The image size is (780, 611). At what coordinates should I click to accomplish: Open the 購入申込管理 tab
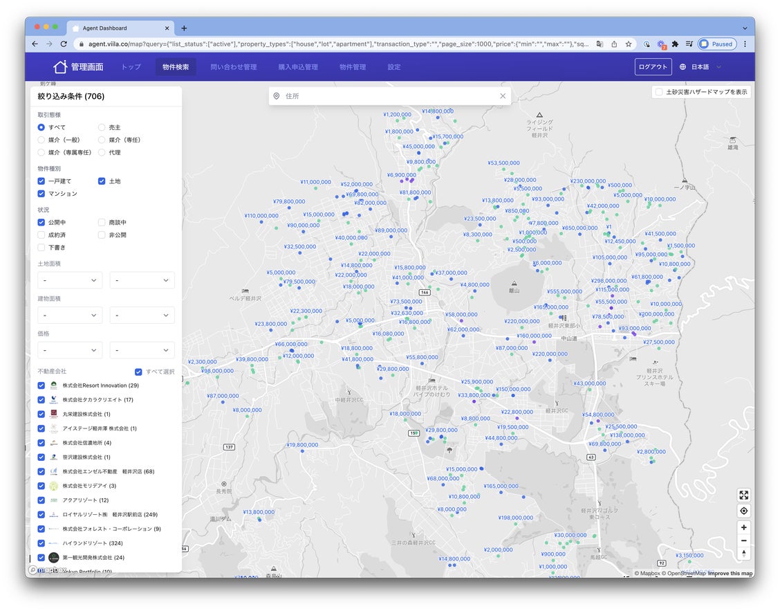pos(298,67)
